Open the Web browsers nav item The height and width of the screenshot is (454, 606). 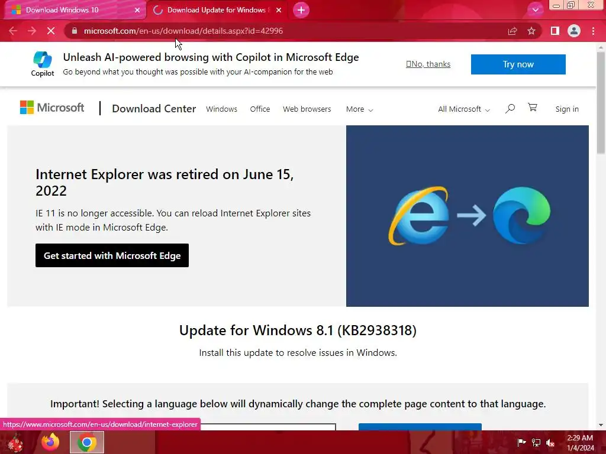(x=307, y=109)
